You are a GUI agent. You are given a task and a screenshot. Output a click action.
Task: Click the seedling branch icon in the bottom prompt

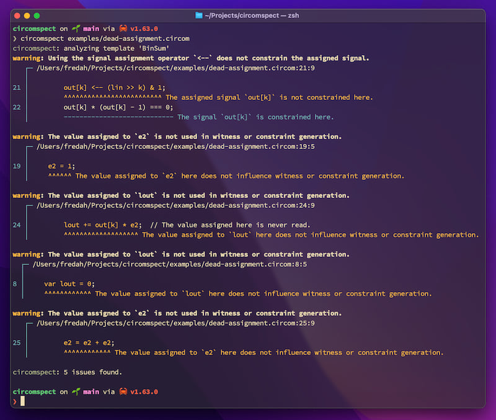pos(76,391)
